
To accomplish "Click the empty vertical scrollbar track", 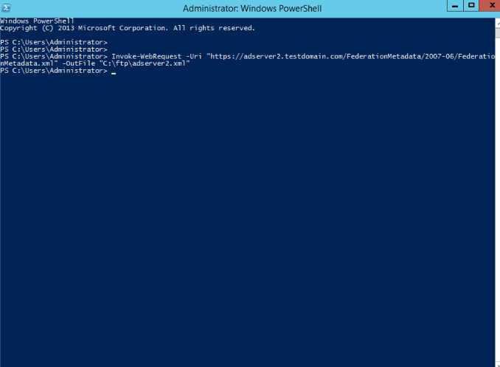I will pyautogui.click(x=498, y=200).
